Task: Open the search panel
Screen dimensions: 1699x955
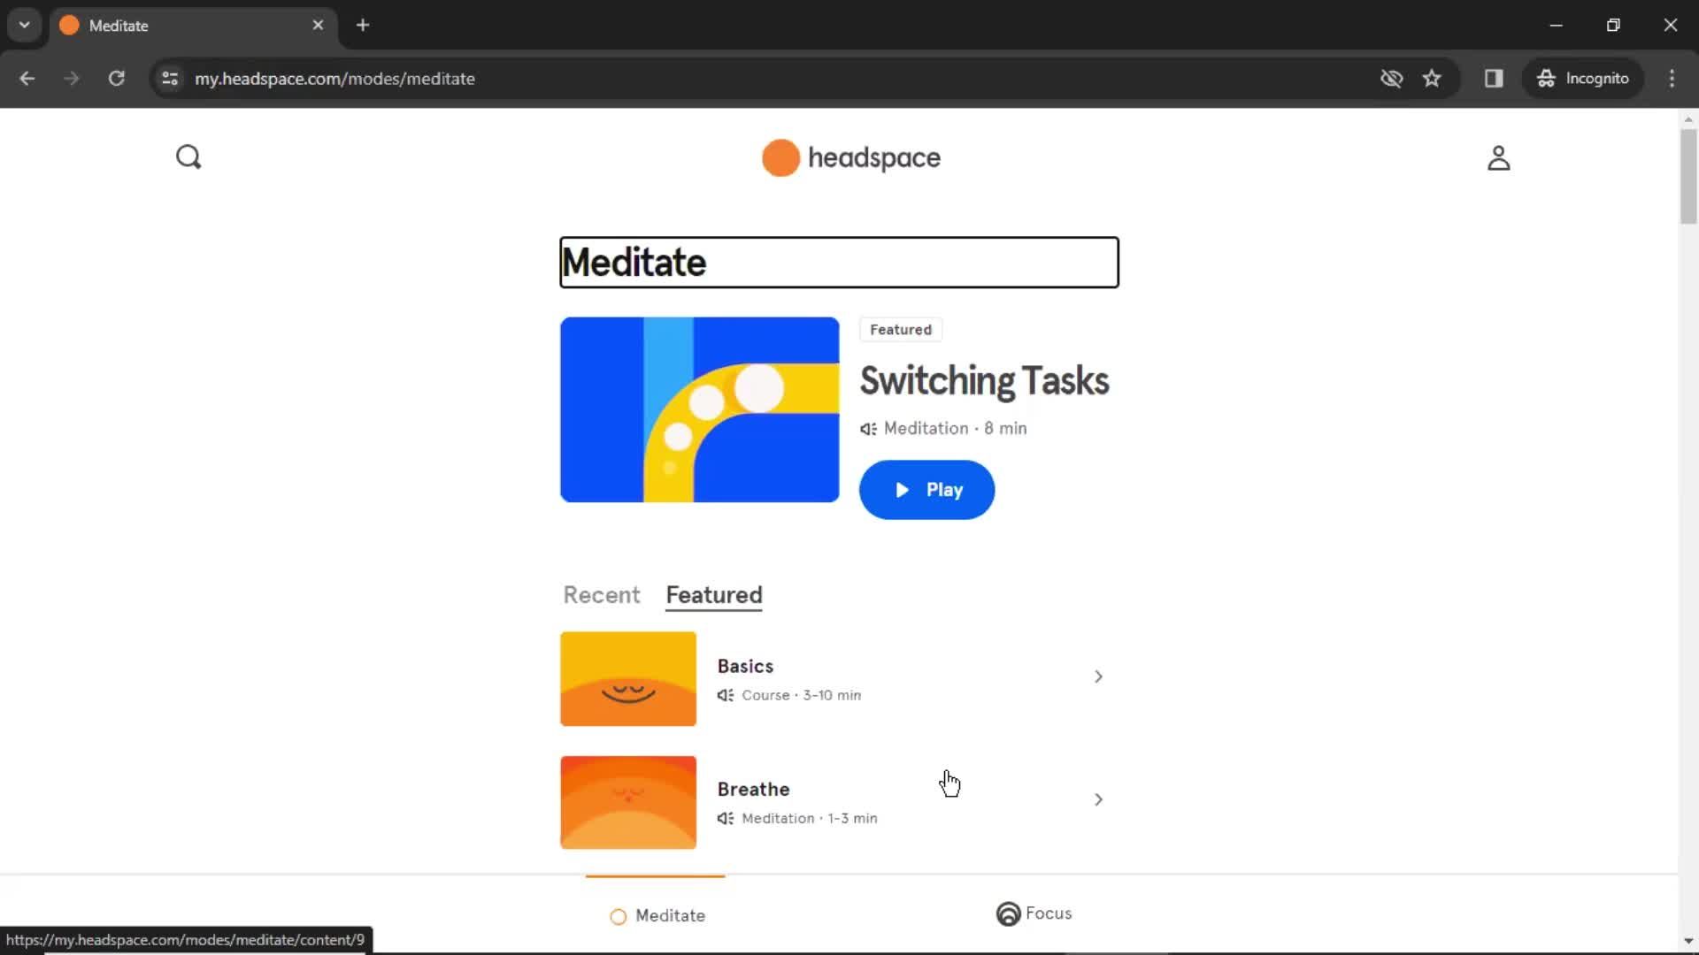Action: point(189,157)
